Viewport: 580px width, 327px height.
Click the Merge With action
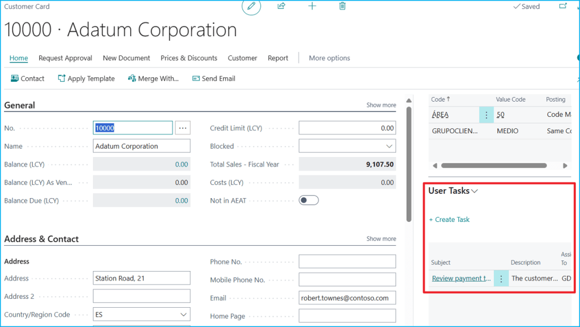pyautogui.click(x=153, y=79)
